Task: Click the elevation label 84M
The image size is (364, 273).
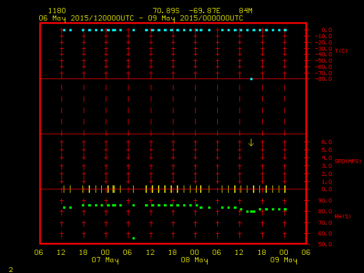Action: pyautogui.click(x=246, y=11)
